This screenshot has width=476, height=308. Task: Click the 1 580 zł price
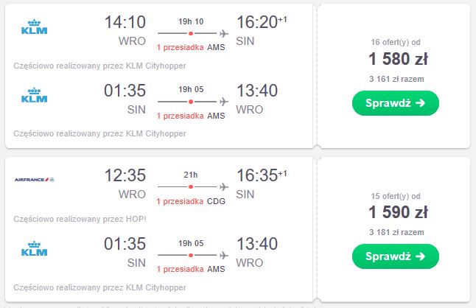coord(398,59)
